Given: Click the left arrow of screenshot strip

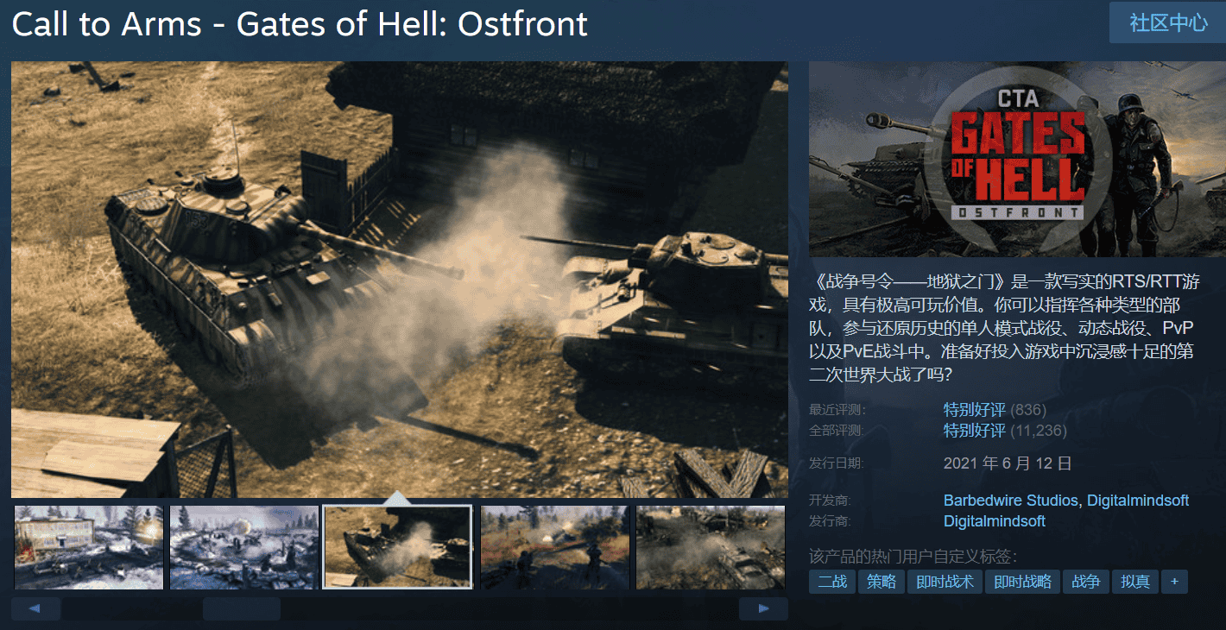Looking at the screenshot, I should pos(35,608).
